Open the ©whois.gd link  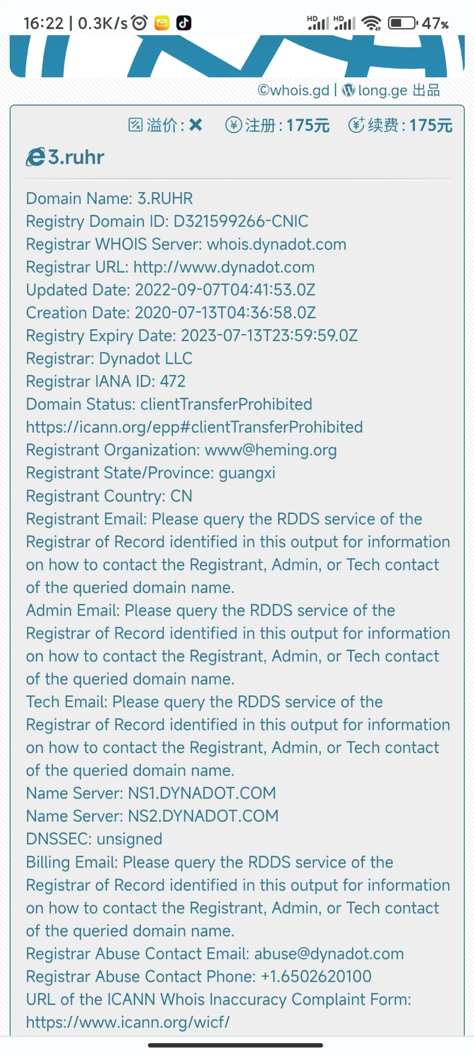293,90
